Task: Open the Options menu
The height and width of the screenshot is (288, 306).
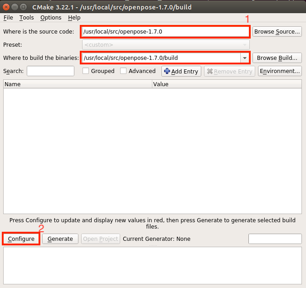Action: tap(51, 18)
